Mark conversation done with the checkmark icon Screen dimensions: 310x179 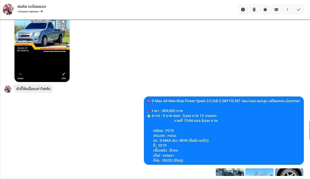(x=299, y=10)
